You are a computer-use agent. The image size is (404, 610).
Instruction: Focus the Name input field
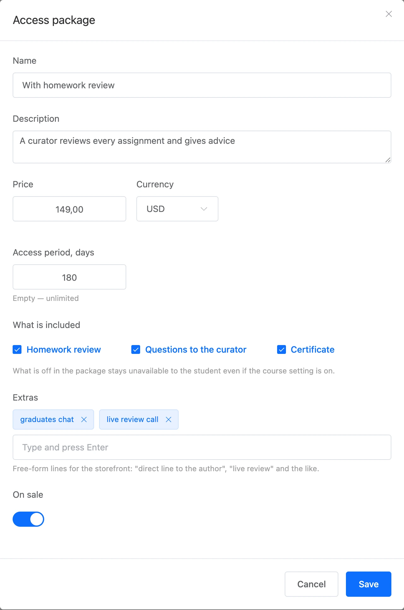tap(202, 85)
